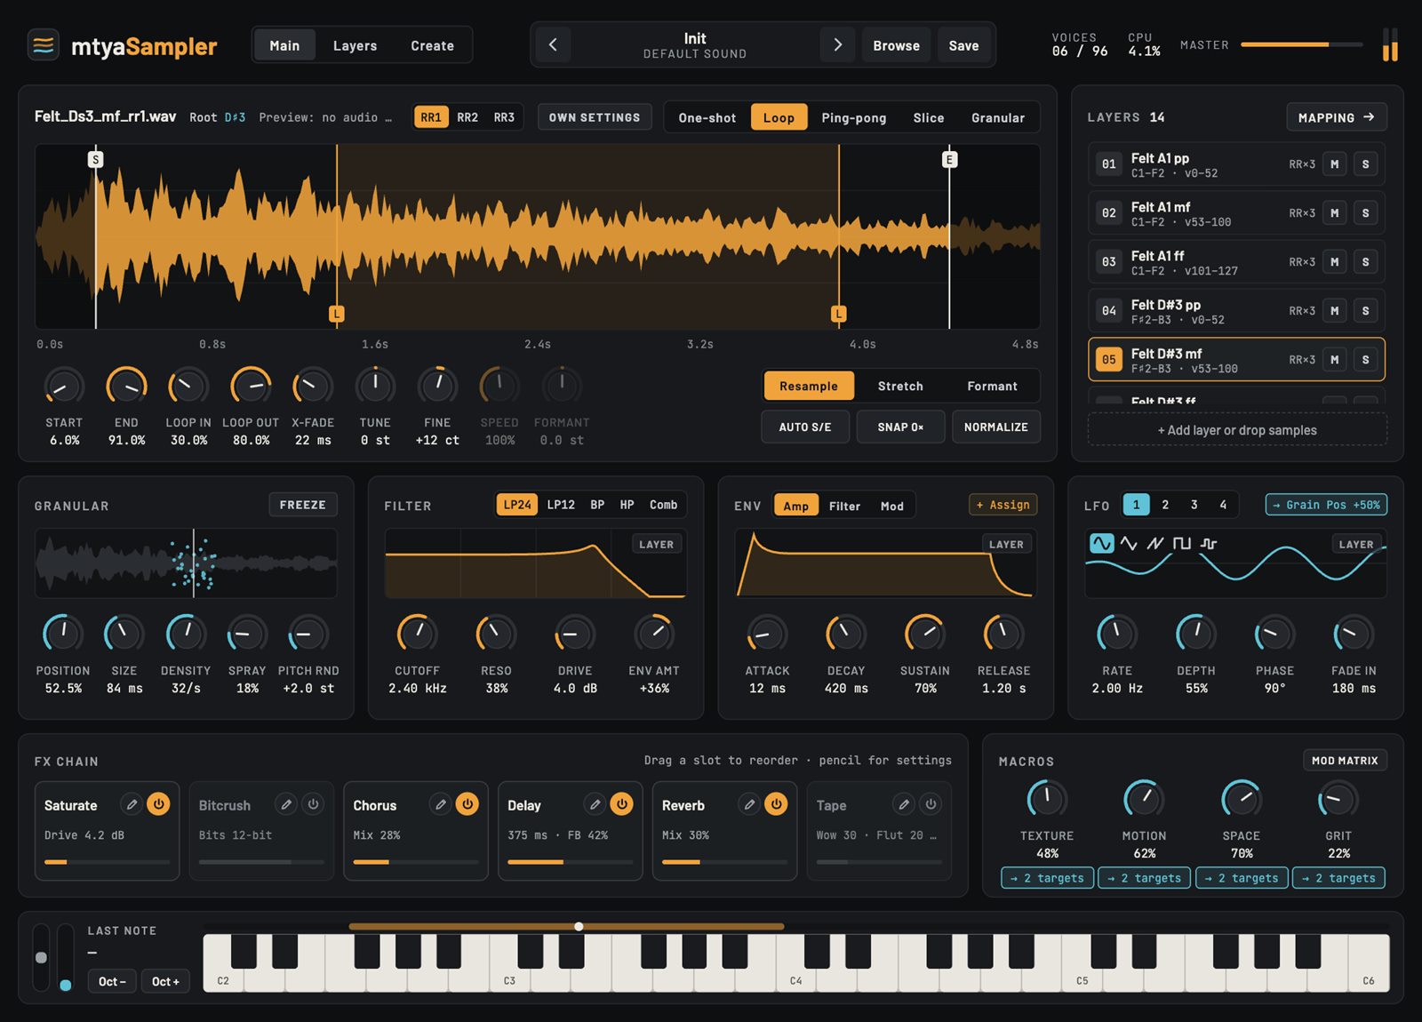
Task: Choose the HP filter type
Action: click(x=627, y=505)
